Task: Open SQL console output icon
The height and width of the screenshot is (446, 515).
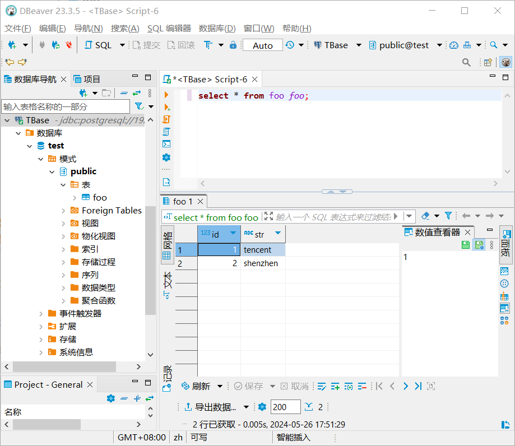Action: click(x=166, y=144)
